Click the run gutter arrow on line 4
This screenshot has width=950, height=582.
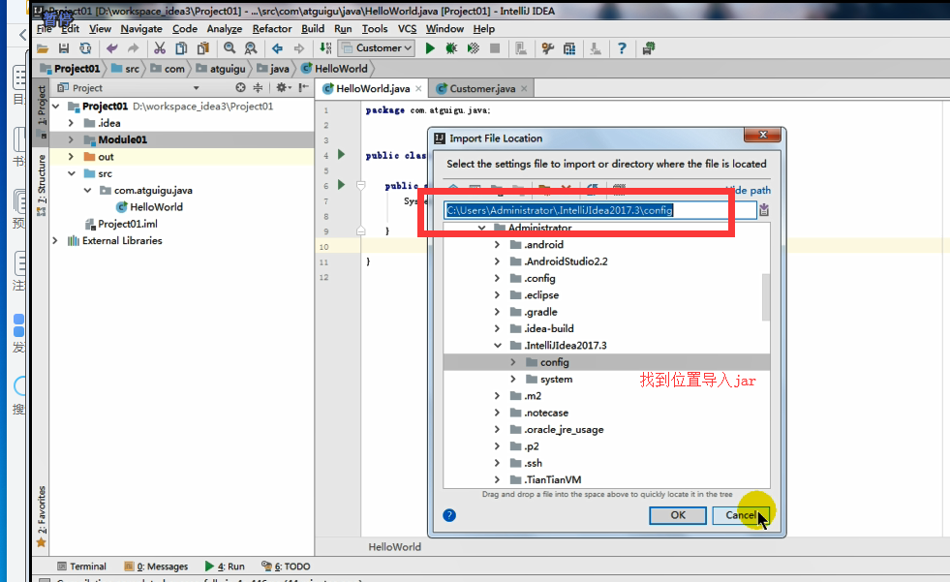[341, 155]
